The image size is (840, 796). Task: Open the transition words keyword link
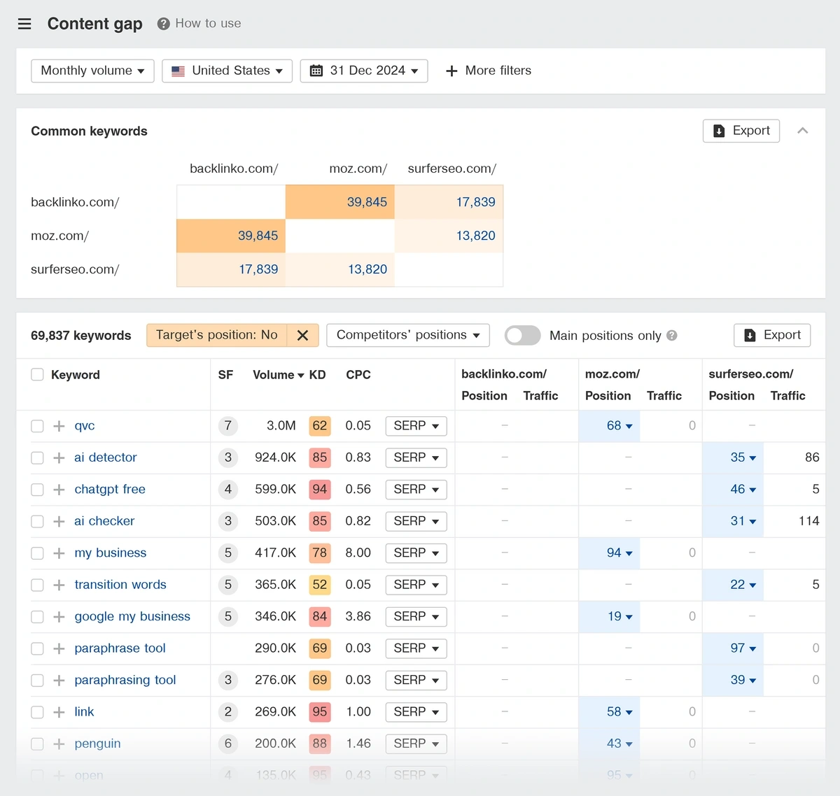(x=120, y=585)
